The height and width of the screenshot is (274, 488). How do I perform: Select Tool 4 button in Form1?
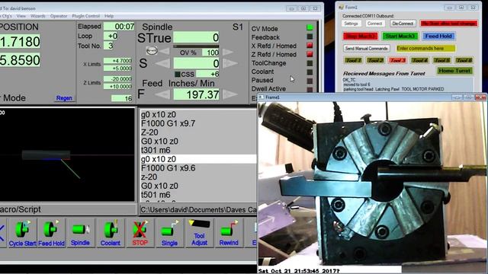pyautogui.click(x=419, y=60)
